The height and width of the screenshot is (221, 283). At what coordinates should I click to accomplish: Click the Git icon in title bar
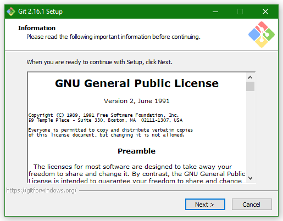click(11, 12)
